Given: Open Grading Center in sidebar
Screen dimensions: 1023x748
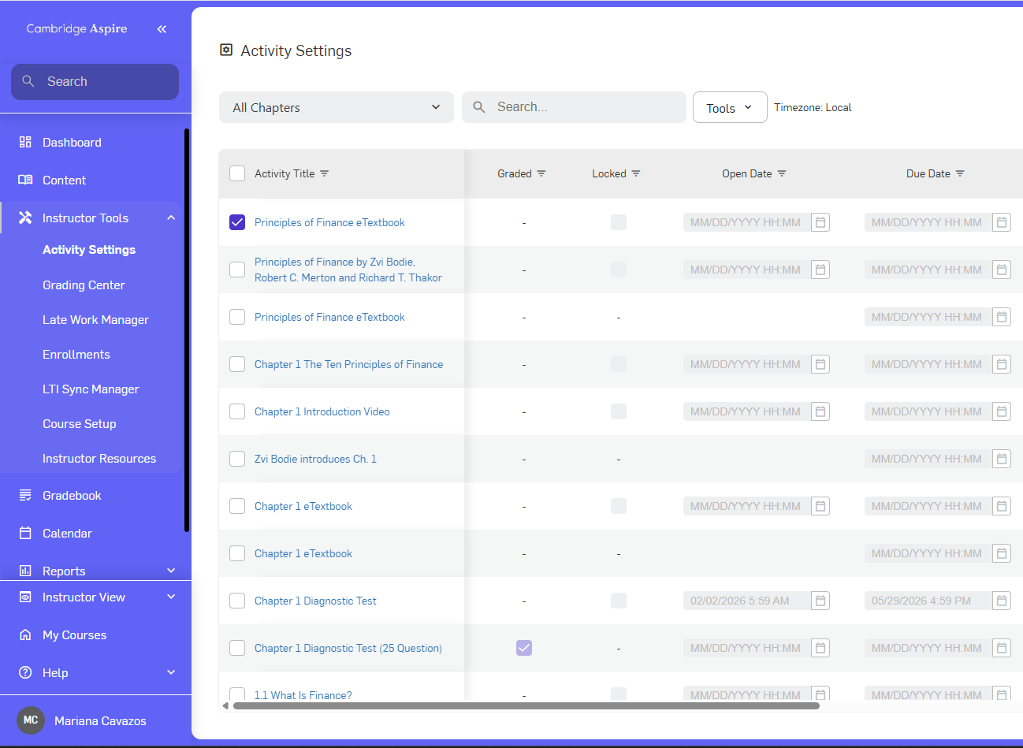Looking at the screenshot, I should 84,285.
